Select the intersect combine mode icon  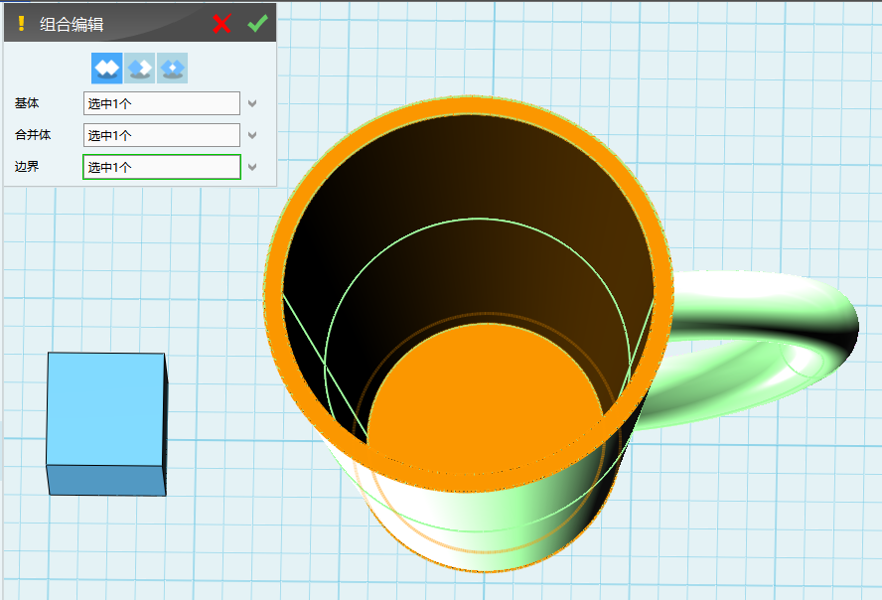point(172,68)
